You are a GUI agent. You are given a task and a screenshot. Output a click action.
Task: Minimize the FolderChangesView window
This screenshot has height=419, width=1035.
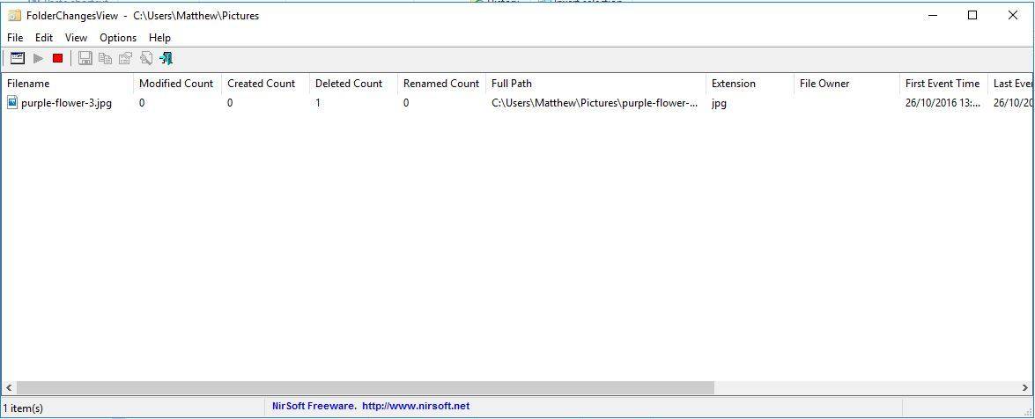coord(933,16)
